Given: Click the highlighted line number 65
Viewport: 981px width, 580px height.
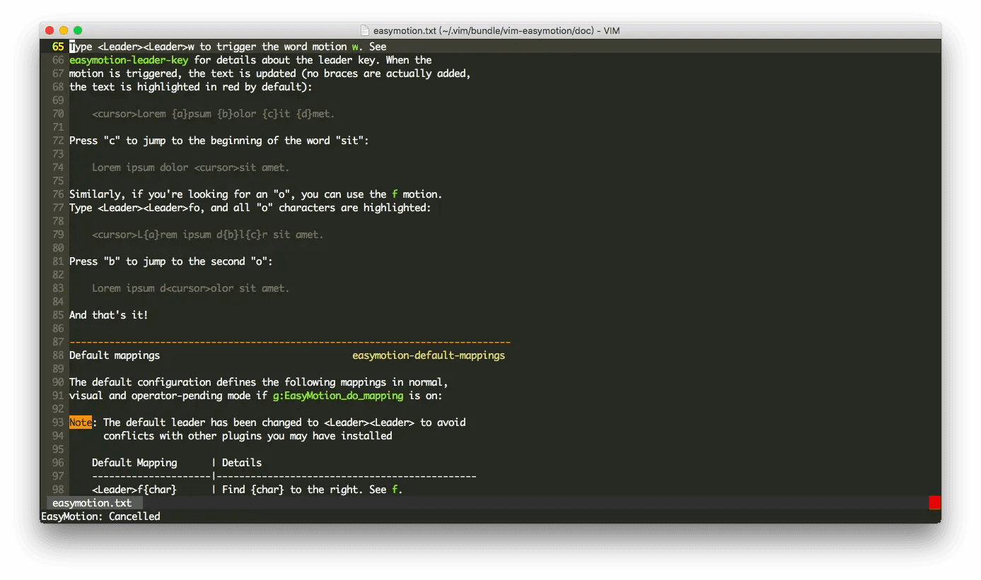Looking at the screenshot, I should coord(58,47).
